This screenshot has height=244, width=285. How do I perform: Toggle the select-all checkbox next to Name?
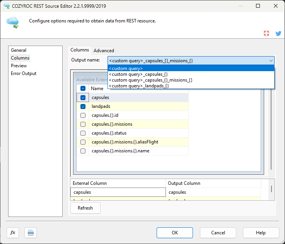pyautogui.click(x=83, y=89)
